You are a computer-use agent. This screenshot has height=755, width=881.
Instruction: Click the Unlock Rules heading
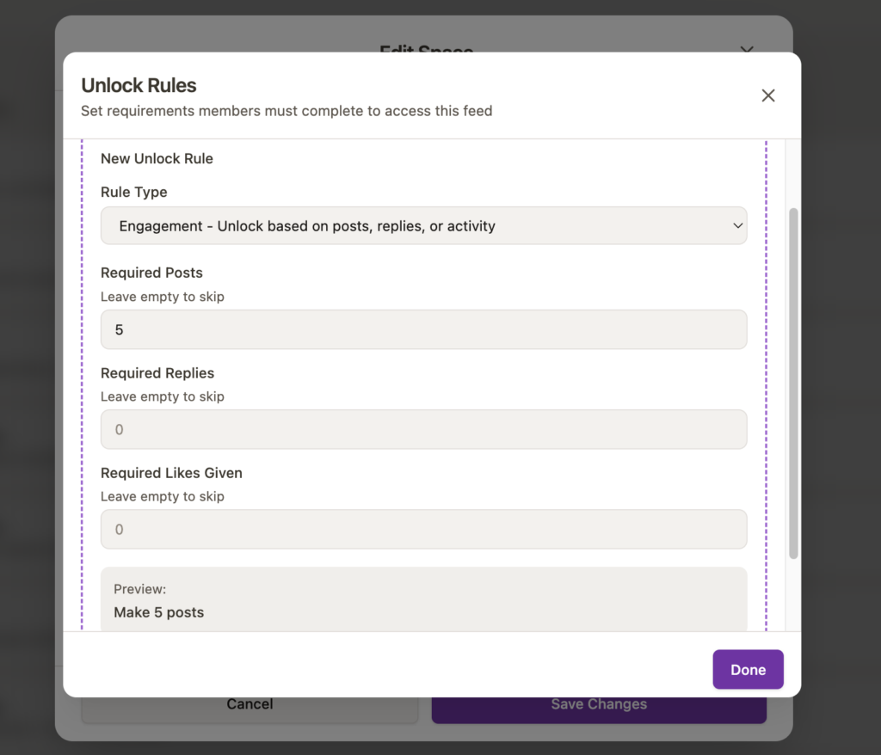139,85
